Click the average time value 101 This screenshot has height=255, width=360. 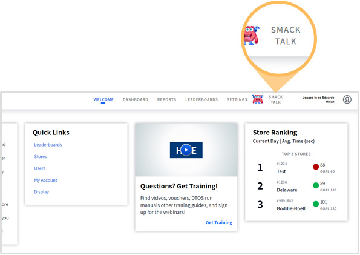click(324, 202)
